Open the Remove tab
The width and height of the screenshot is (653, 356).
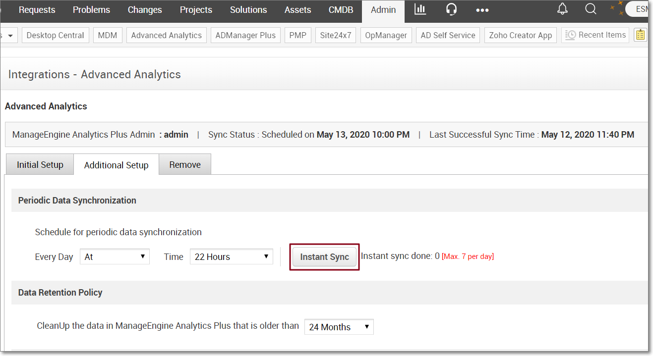[x=185, y=165]
